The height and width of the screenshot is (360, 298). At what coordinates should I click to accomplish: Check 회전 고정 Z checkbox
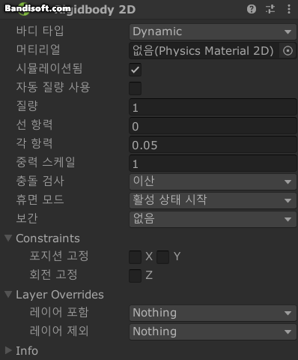coord(135,276)
